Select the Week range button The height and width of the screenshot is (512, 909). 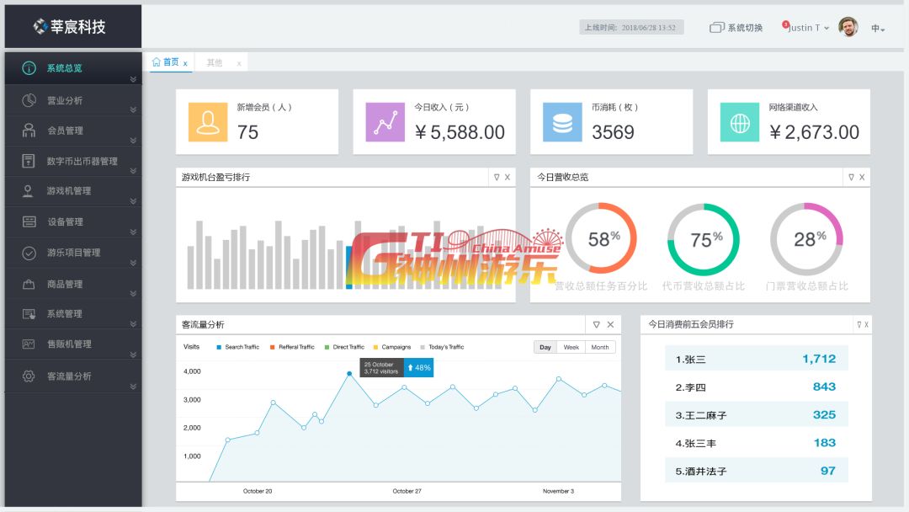pos(571,347)
